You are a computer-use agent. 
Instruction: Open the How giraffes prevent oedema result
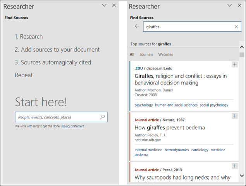pyautogui.click(x=170, y=128)
